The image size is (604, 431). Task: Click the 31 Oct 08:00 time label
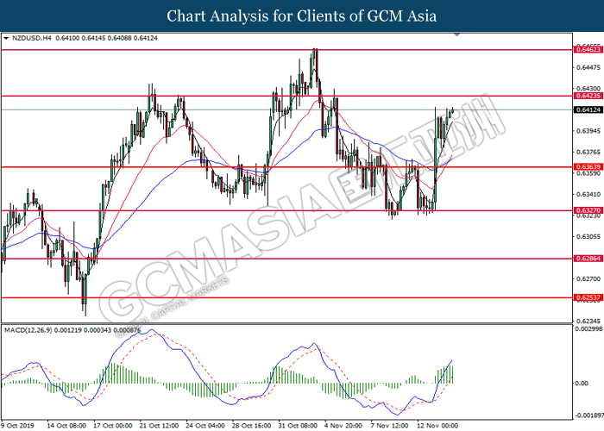pyautogui.click(x=298, y=426)
